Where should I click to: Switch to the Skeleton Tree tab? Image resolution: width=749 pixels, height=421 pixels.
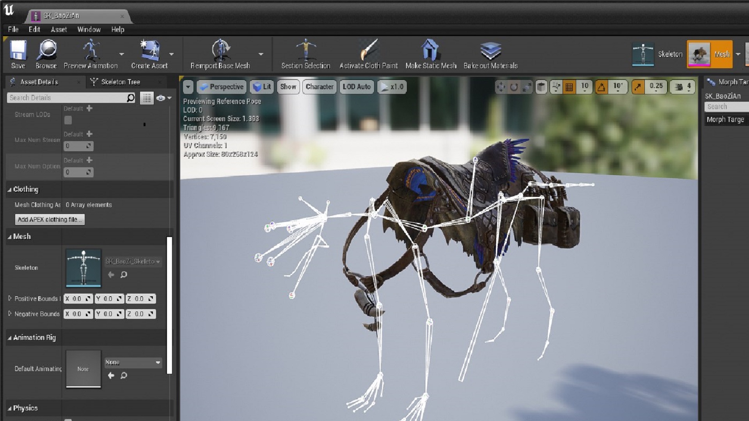click(120, 82)
